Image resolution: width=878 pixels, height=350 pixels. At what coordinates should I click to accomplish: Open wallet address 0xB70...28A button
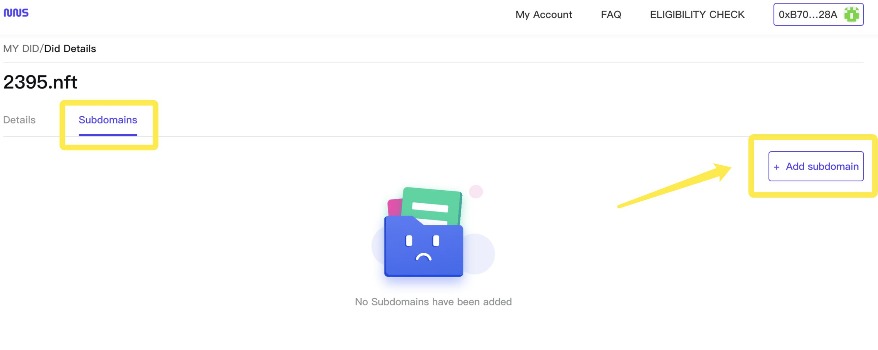click(x=808, y=15)
